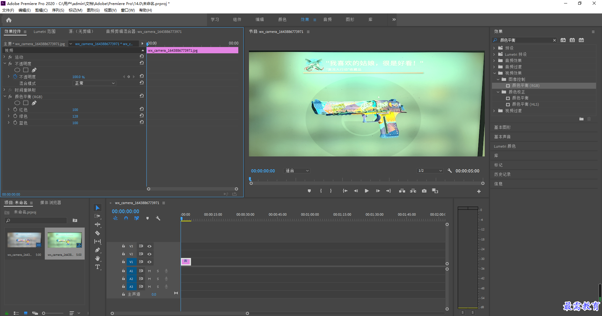
Task: Open the Button Editor plus icon
Action: pyautogui.click(x=479, y=191)
